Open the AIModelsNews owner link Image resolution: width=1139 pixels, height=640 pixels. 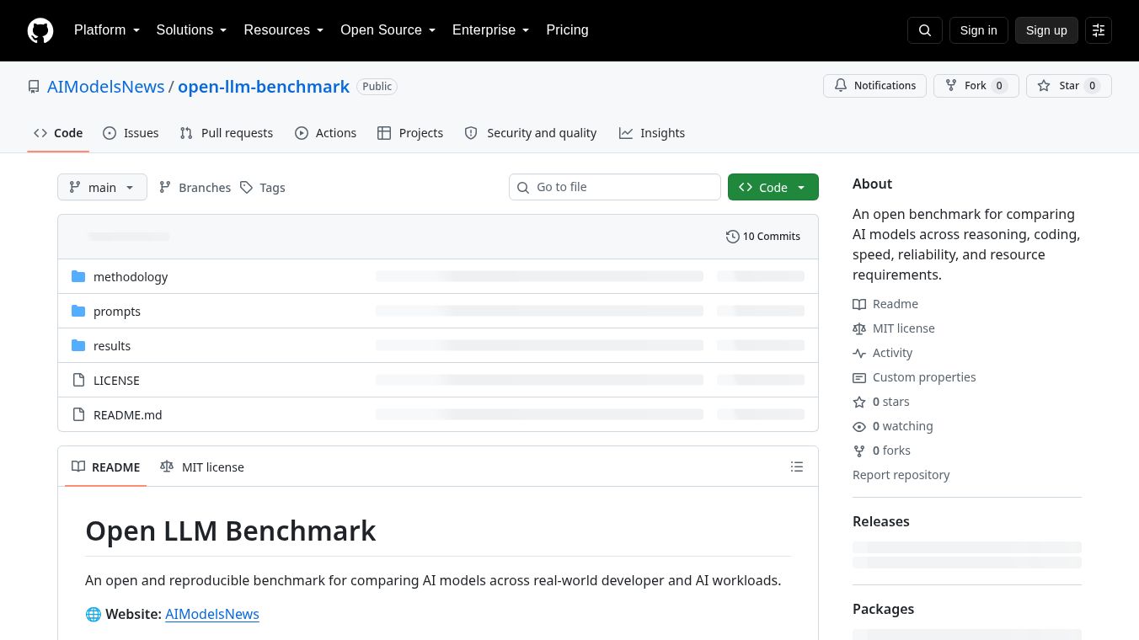(x=106, y=87)
